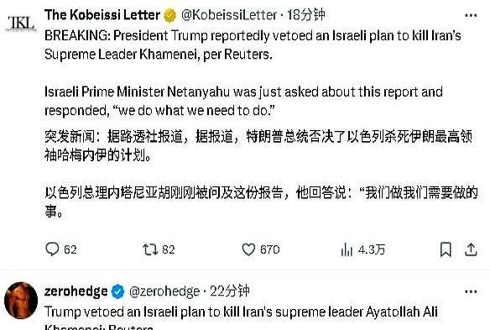
Task: Open the translated Chinese text of Kobeissi post
Action: 261,174
